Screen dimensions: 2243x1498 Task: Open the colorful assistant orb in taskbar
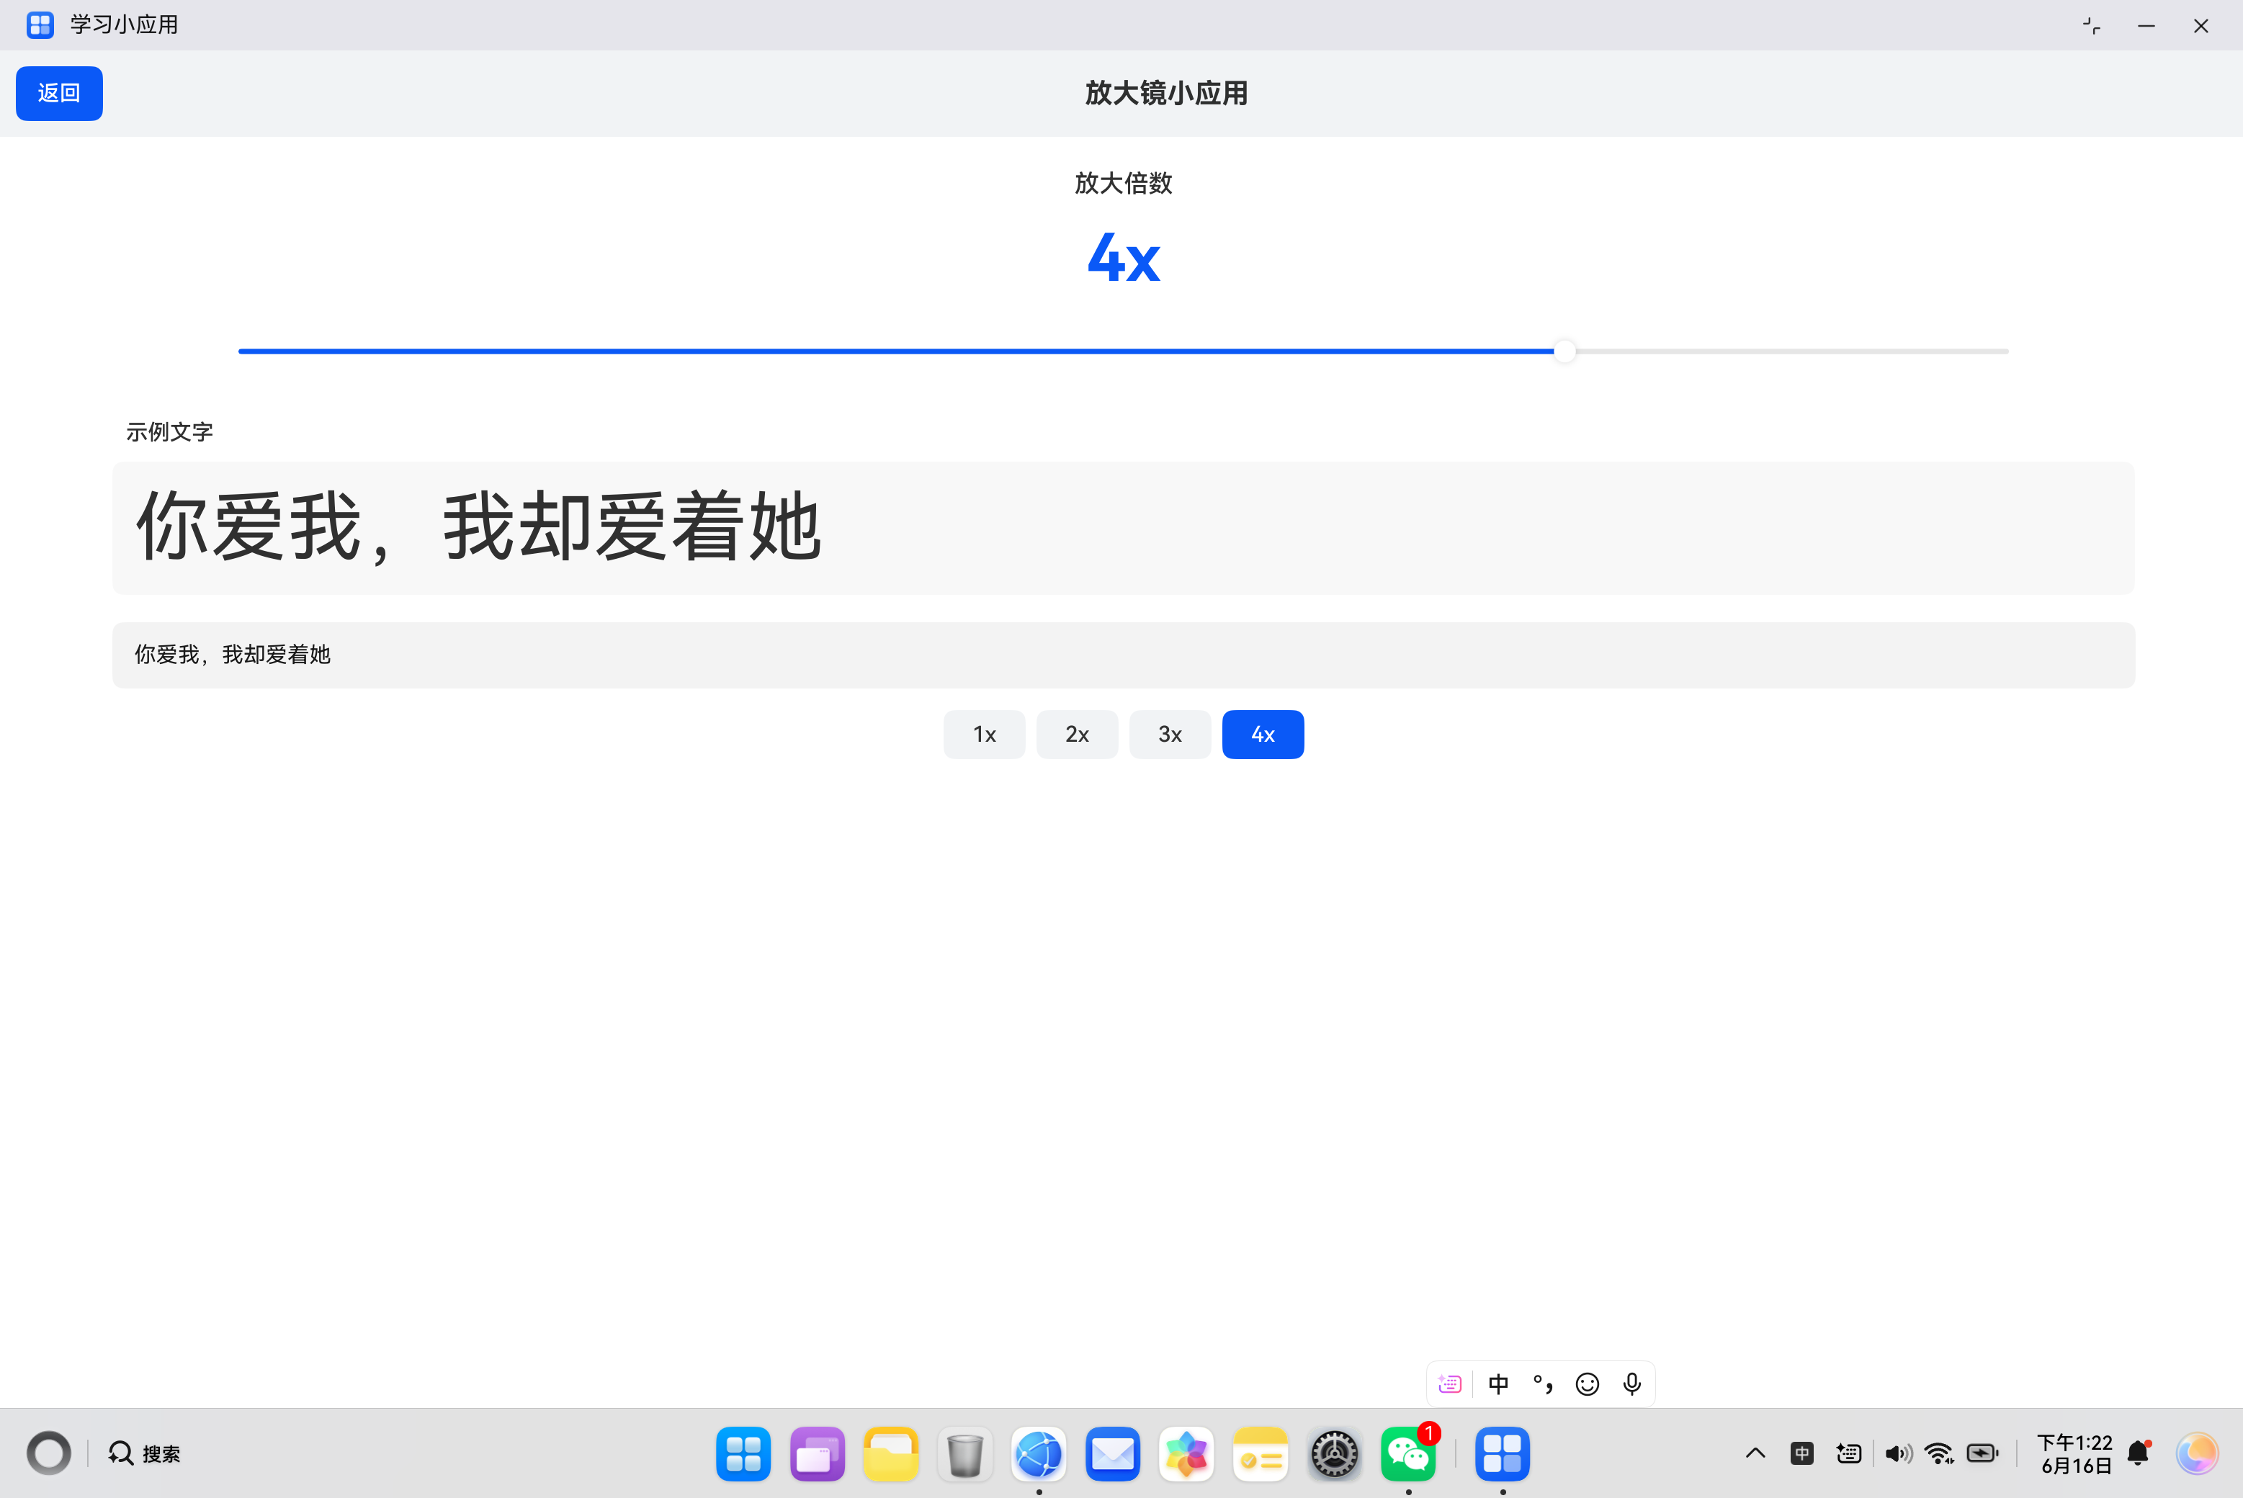pos(2197,1453)
